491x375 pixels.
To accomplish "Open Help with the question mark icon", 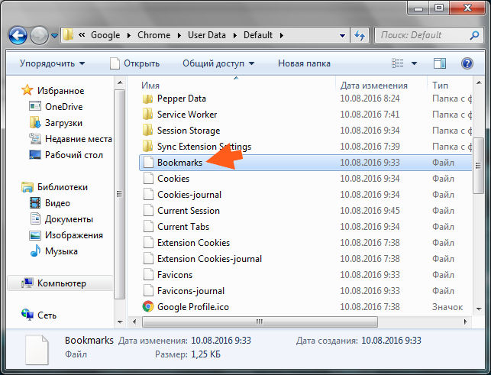I will (x=467, y=63).
